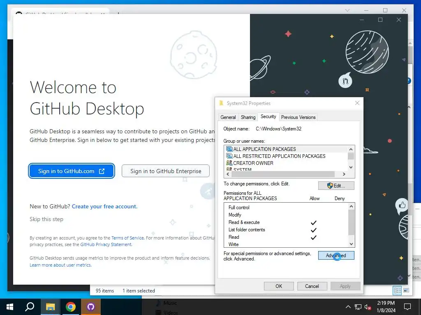Click the List folder contents permission row
421x315 pixels.
286,230
